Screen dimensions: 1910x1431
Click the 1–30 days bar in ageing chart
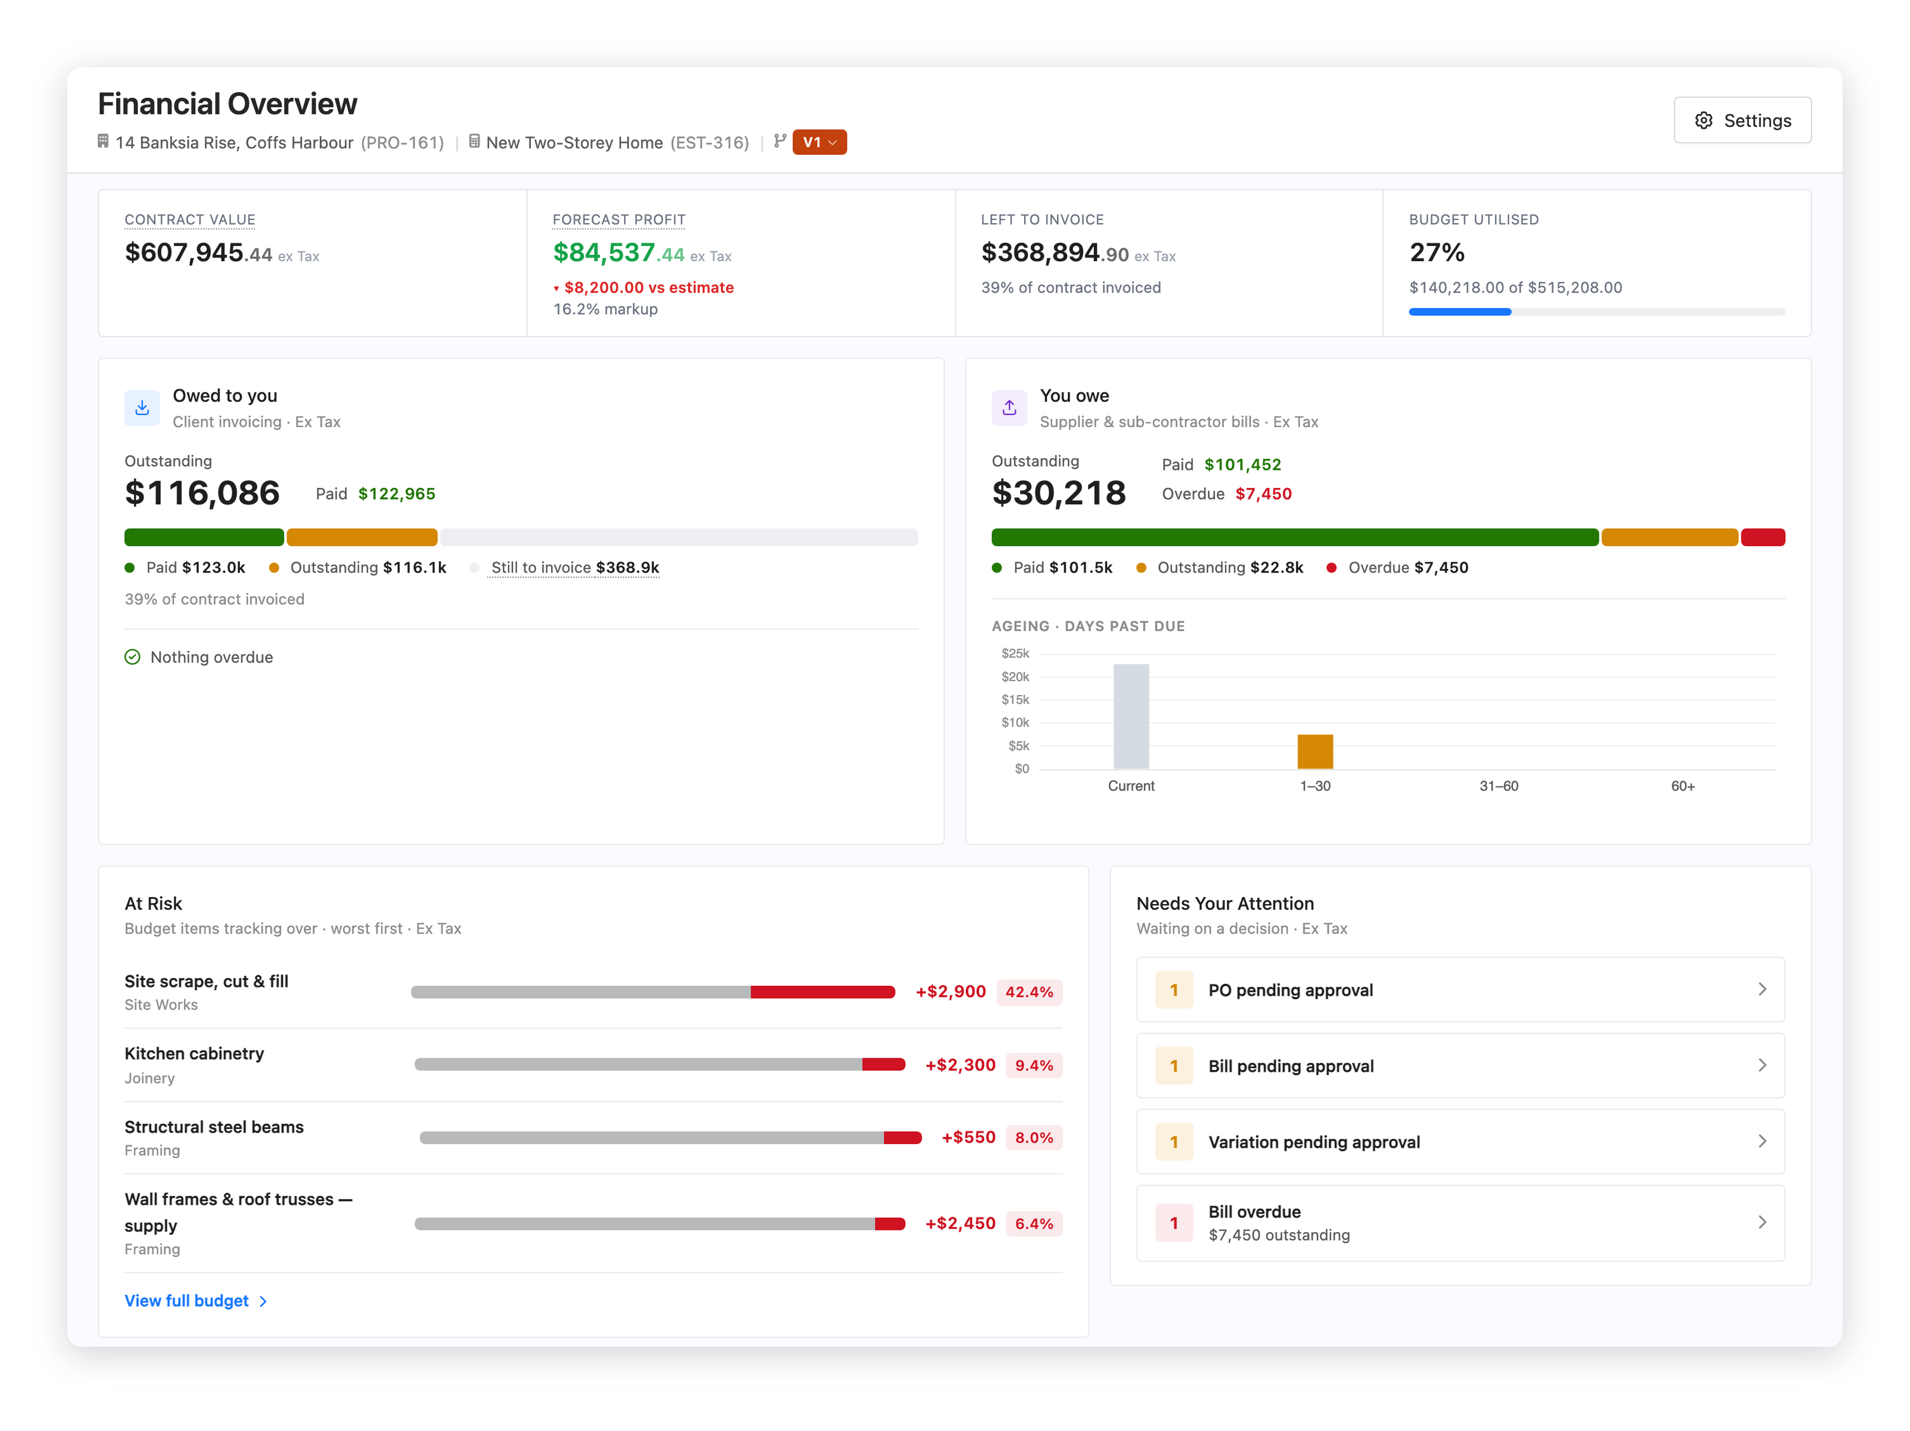1315,752
